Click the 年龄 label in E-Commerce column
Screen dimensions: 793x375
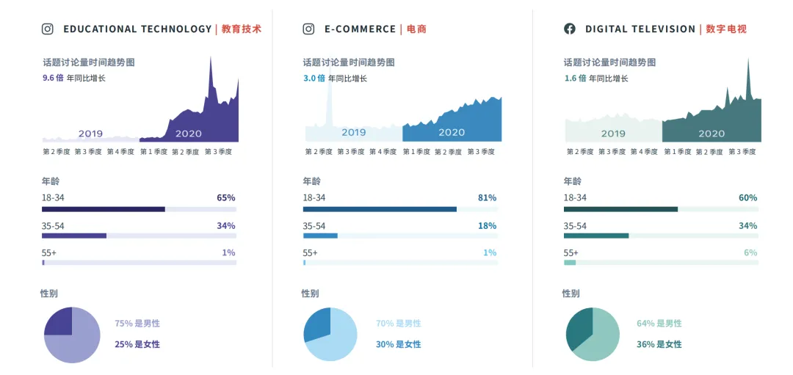pos(311,181)
